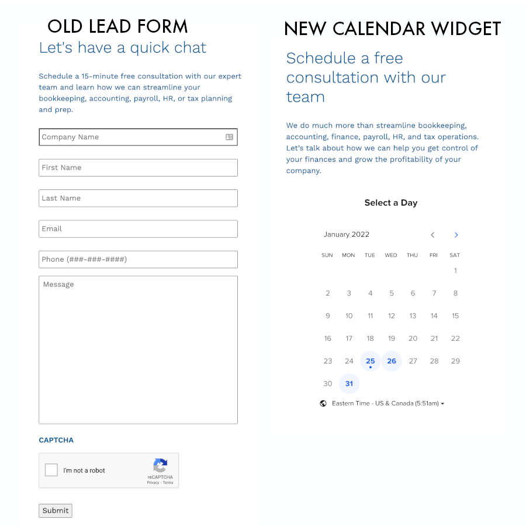
Task: Open the reCAPTCHA Terms link
Action: coord(168,482)
